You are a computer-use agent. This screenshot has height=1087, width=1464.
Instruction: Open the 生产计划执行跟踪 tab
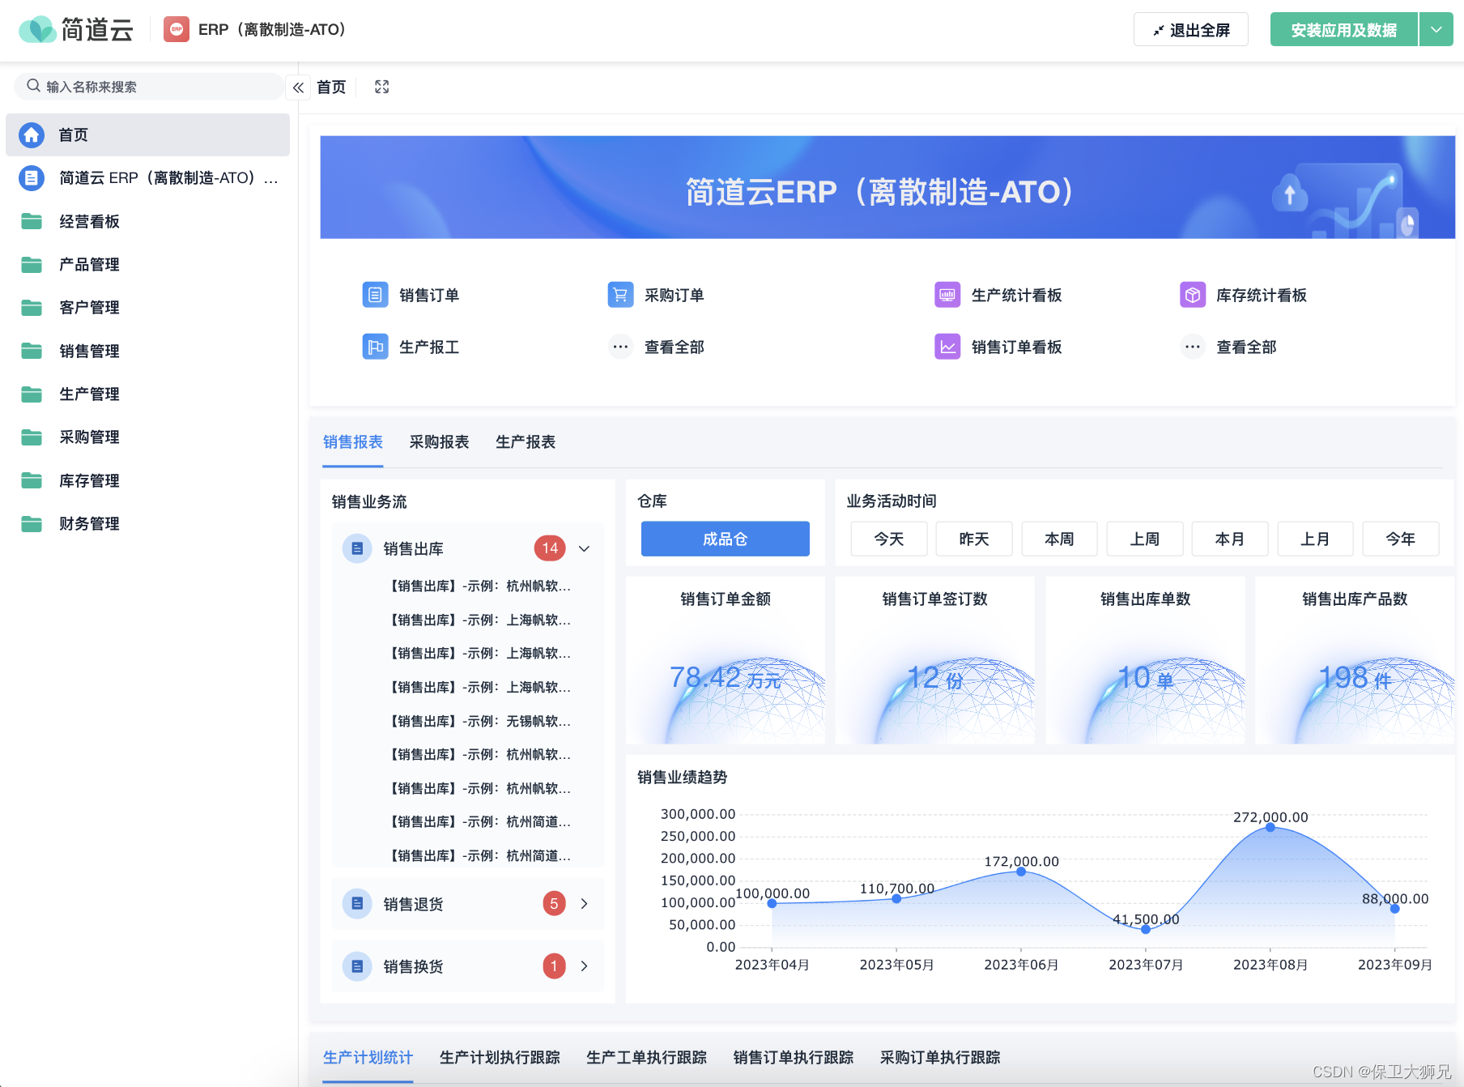(x=500, y=1057)
